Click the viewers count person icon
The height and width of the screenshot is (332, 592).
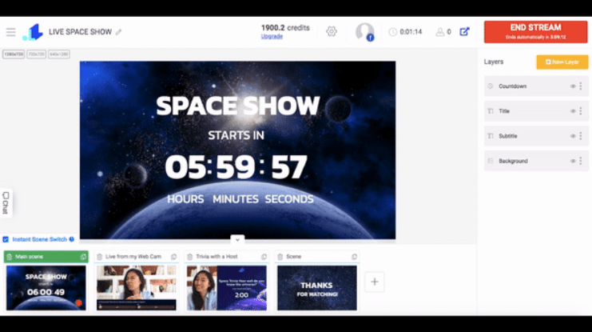pos(440,32)
